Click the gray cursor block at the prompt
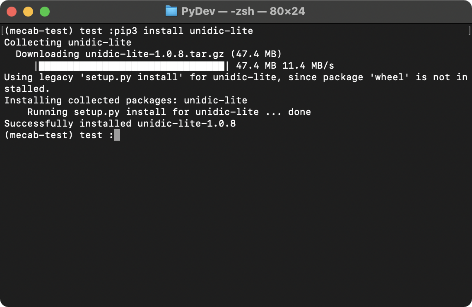Viewport: 472px width, 307px height. (117, 135)
